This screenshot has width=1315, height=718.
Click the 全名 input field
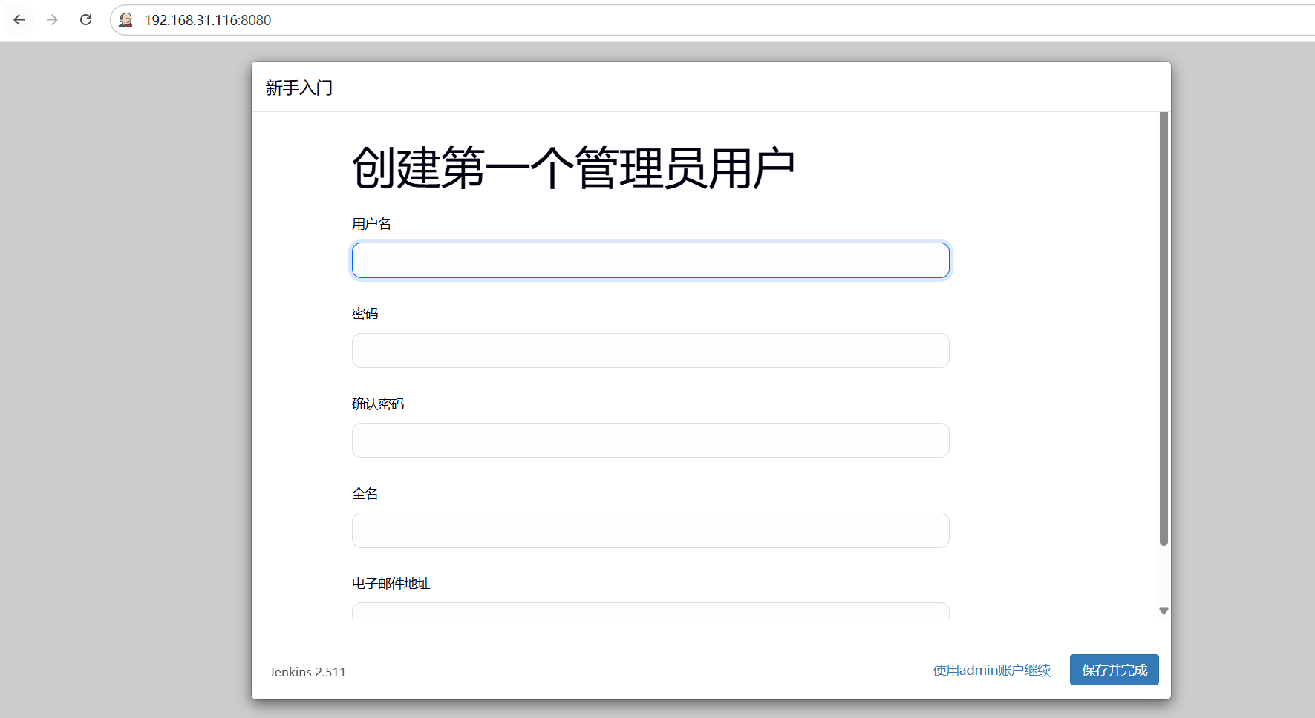(650, 530)
